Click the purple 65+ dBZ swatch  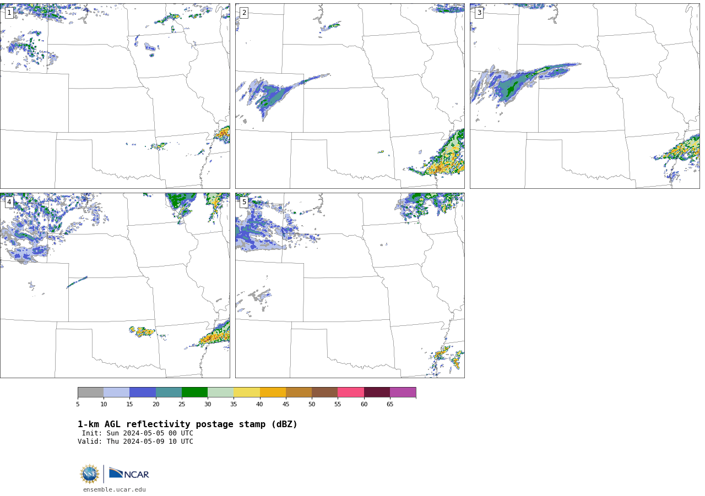403,392
